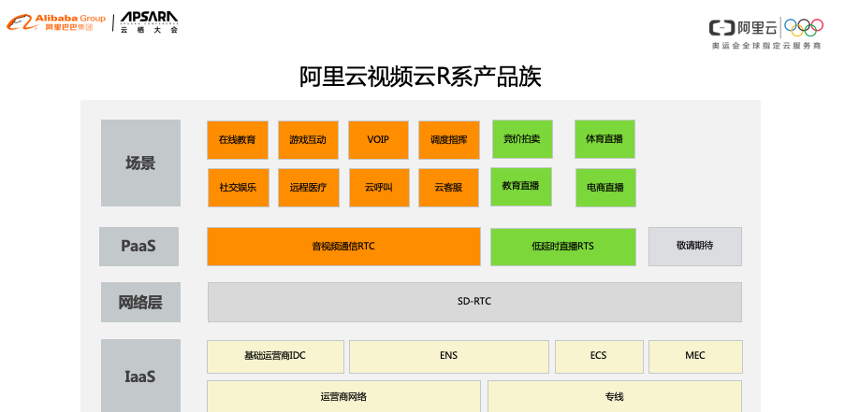Click the IaaS layer label box
This screenshot has height=412, width=845.
point(140,376)
